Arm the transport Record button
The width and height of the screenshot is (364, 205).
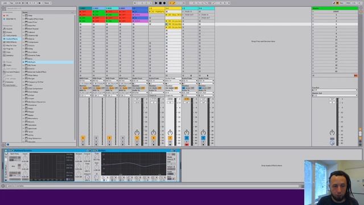164,3
